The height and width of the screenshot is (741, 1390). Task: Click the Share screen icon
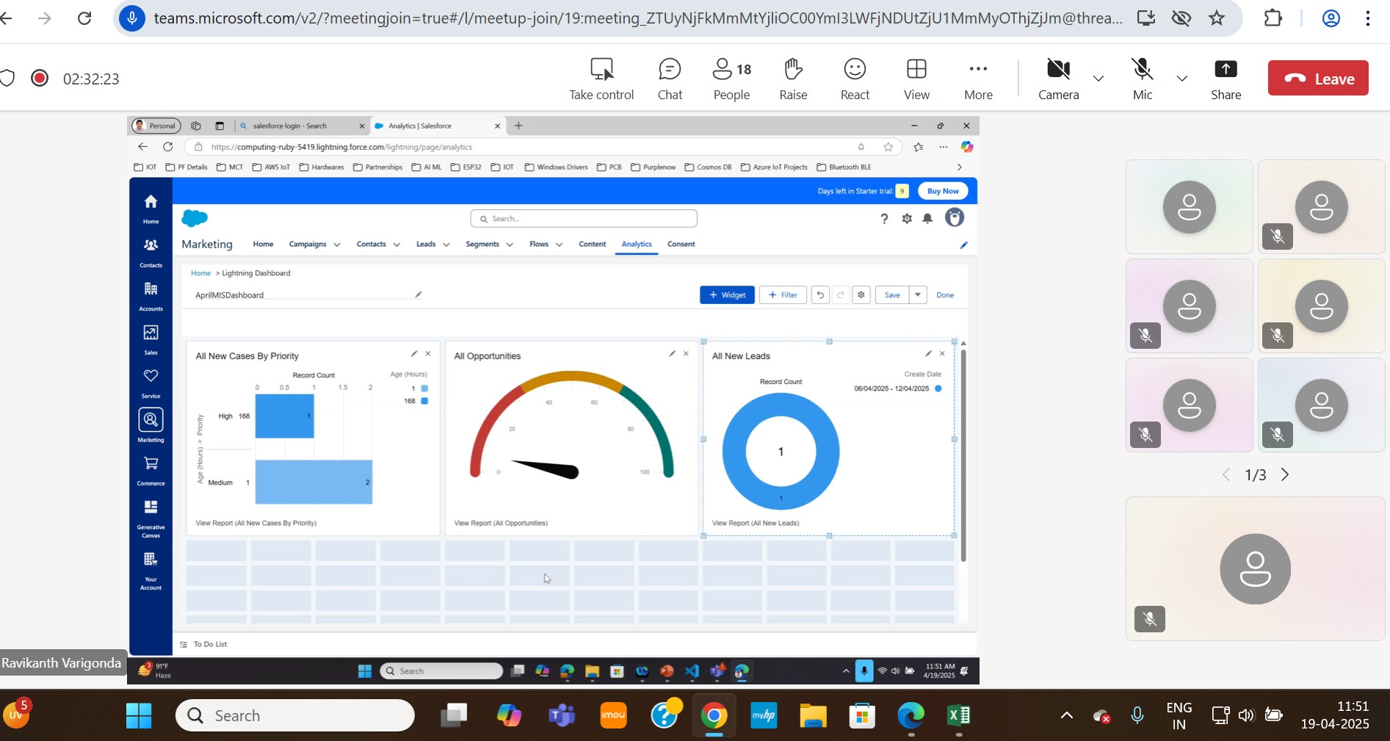point(1226,79)
